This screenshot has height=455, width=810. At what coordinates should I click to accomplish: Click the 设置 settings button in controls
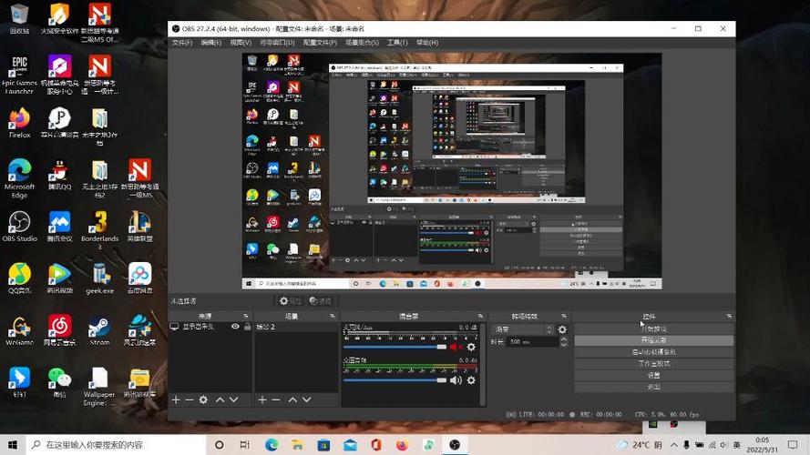[653, 375]
